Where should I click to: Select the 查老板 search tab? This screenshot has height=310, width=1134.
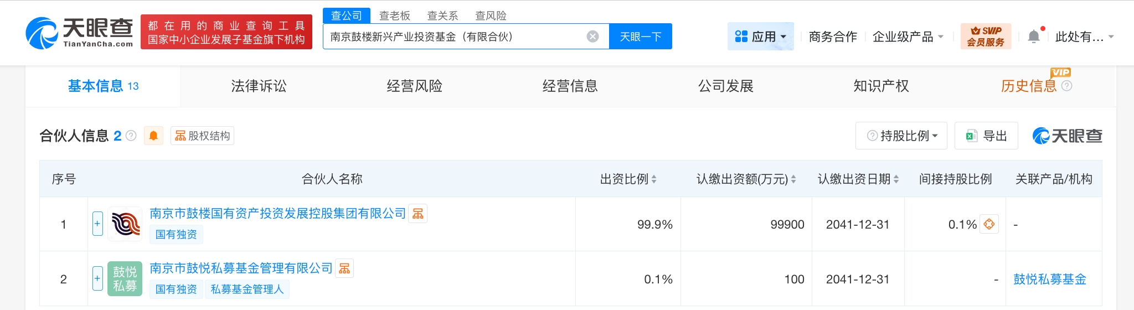click(394, 15)
